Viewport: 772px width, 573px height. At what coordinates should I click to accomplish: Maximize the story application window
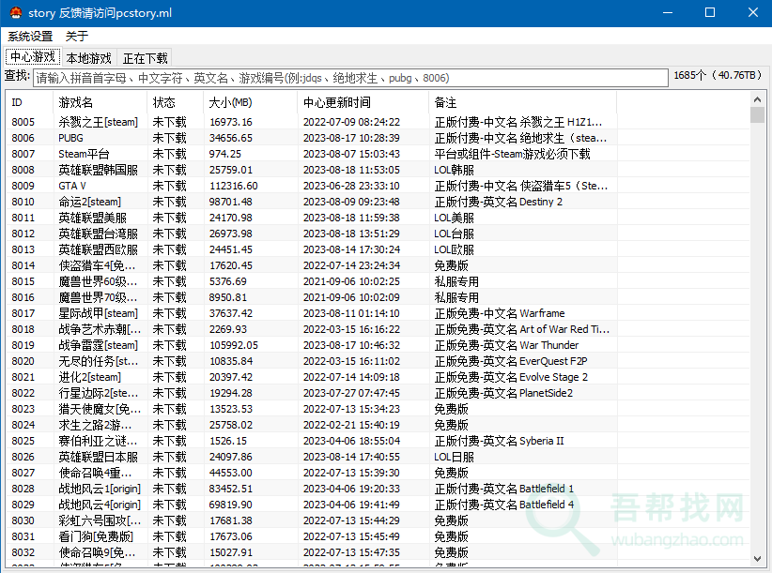tap(710, 13)
